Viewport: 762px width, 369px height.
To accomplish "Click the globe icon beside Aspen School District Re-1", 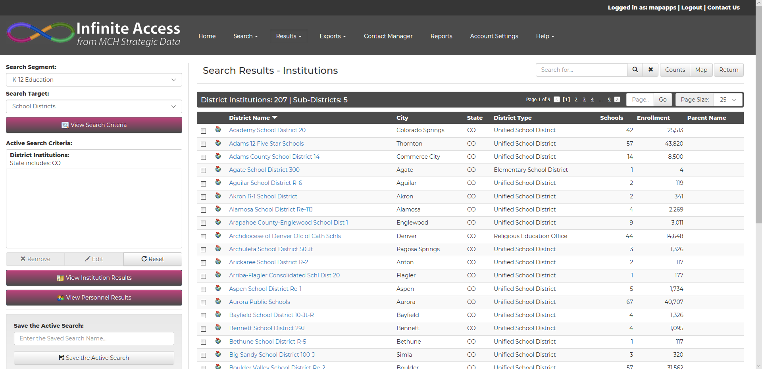I will pos(218,288).
